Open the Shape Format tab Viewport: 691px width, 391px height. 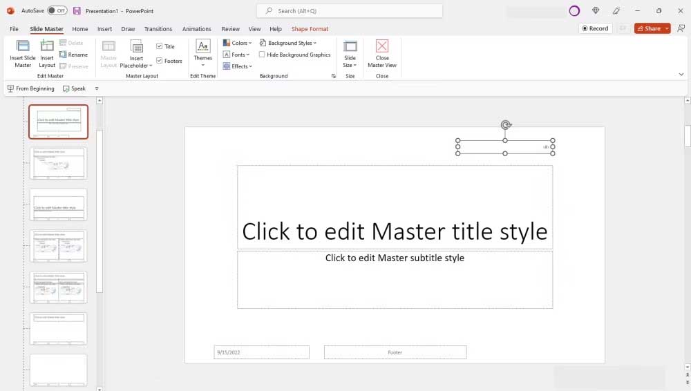tap(310, 28)
